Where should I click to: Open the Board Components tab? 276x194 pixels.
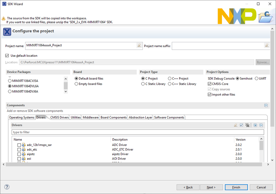(x=114, y=117)
